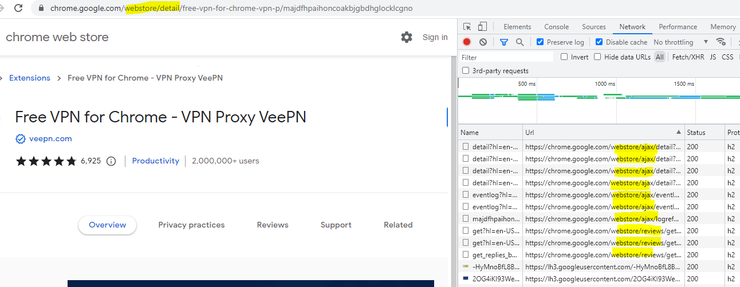Screen dimensions: 740x287
Task: Select the majdfhpaihon... request row
Action: 599,219
